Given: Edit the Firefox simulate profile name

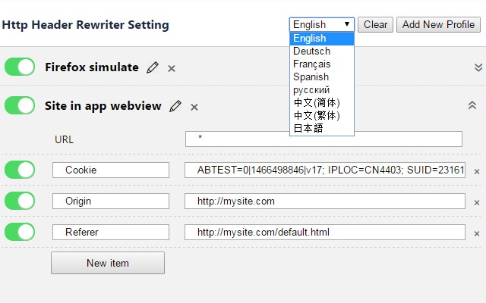Looking at the screenshot, I should pos(153,67).
